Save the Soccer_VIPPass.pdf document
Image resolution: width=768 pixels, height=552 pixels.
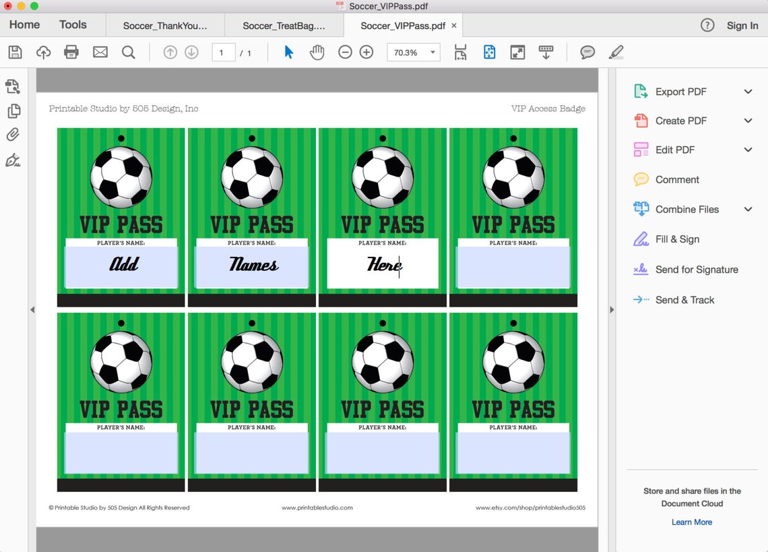coord(15,52)
